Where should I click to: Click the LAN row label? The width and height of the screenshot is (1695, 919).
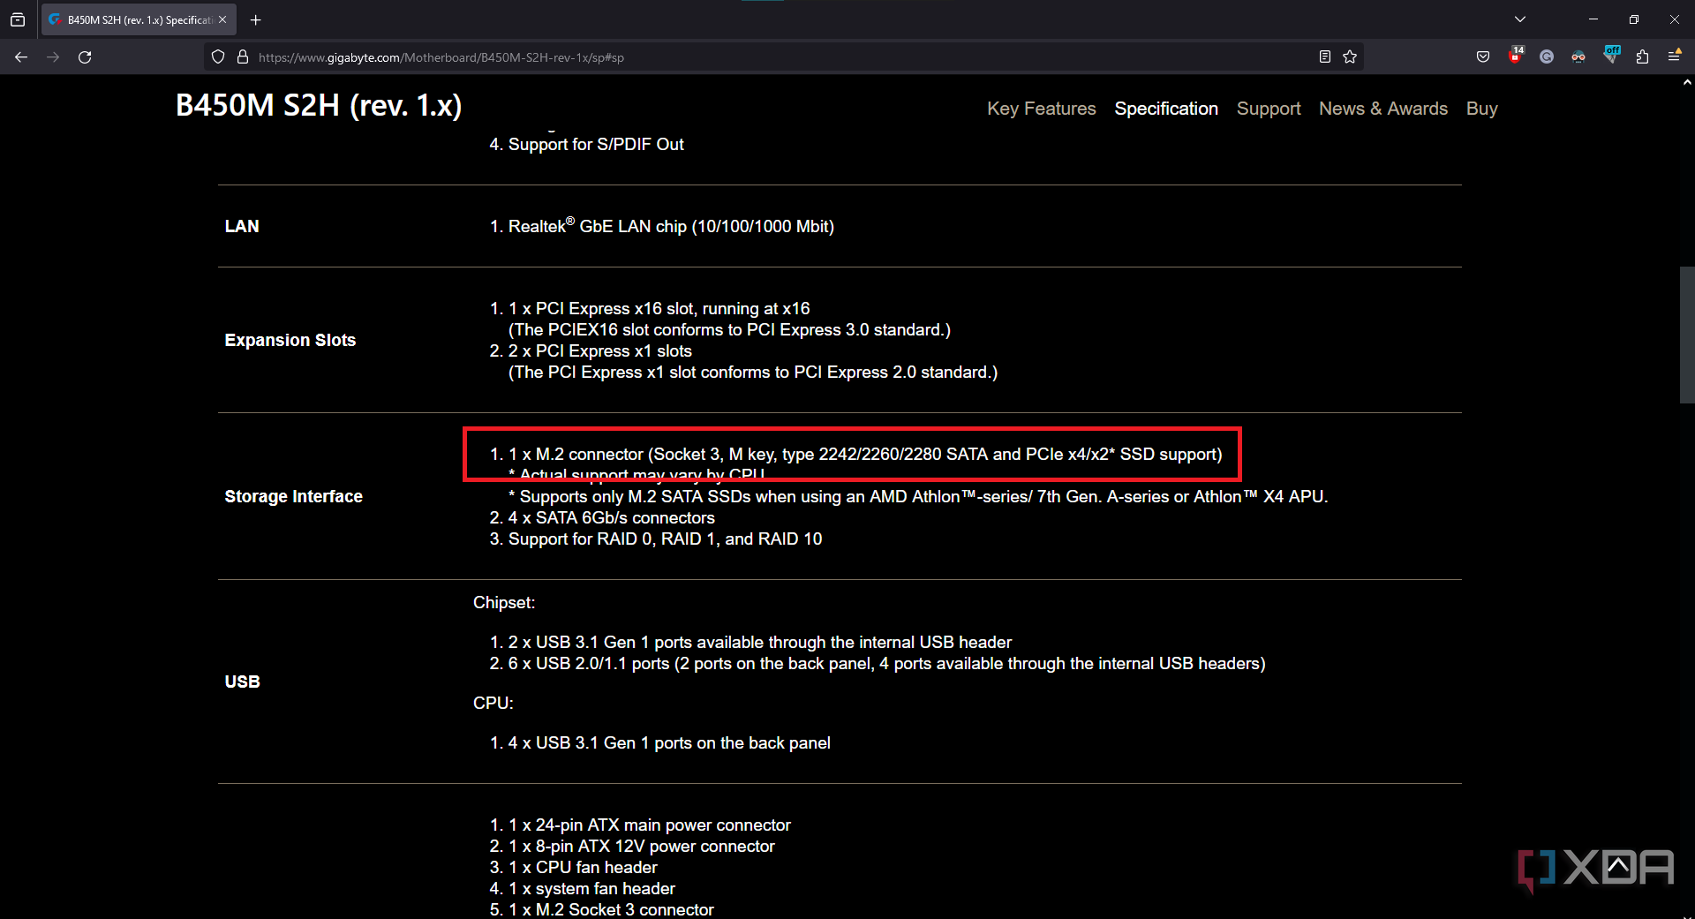pyautogui.click(x=242, y=226)
